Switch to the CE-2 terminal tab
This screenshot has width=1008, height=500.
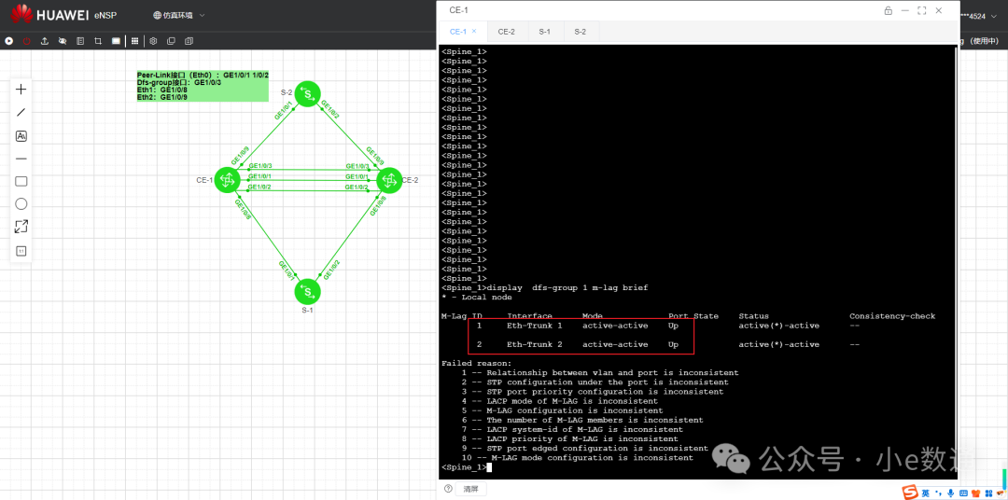(507, 31)
